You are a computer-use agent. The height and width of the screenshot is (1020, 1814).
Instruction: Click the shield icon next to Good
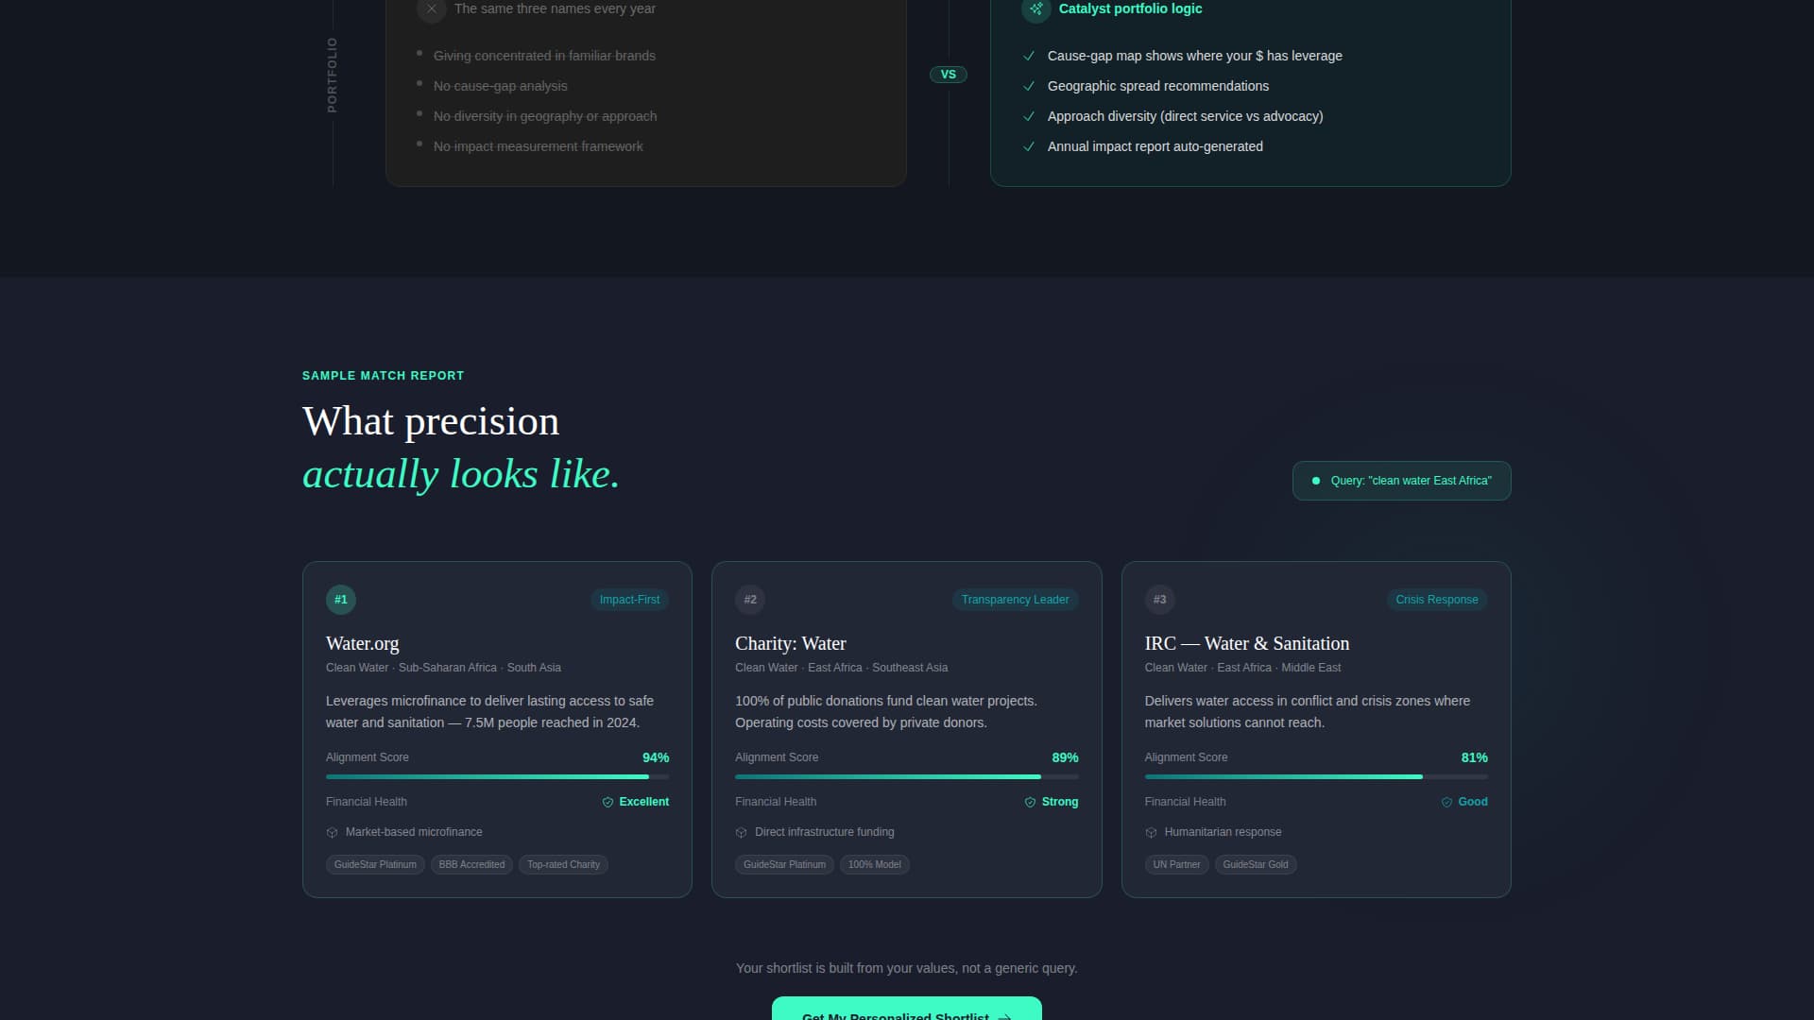tap(1447, 803)
